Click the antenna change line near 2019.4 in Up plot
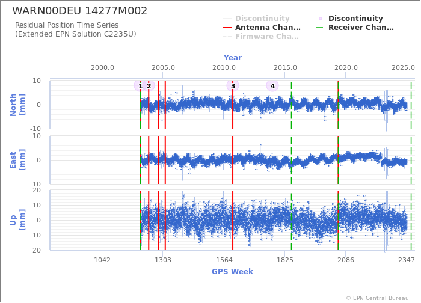 pos(338,221)
